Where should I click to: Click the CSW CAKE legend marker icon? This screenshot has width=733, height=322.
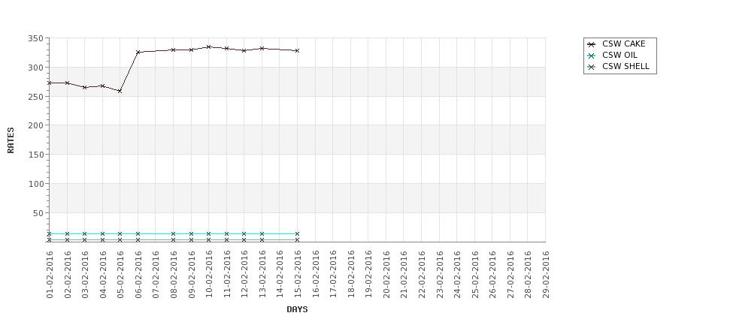(592, 44)
